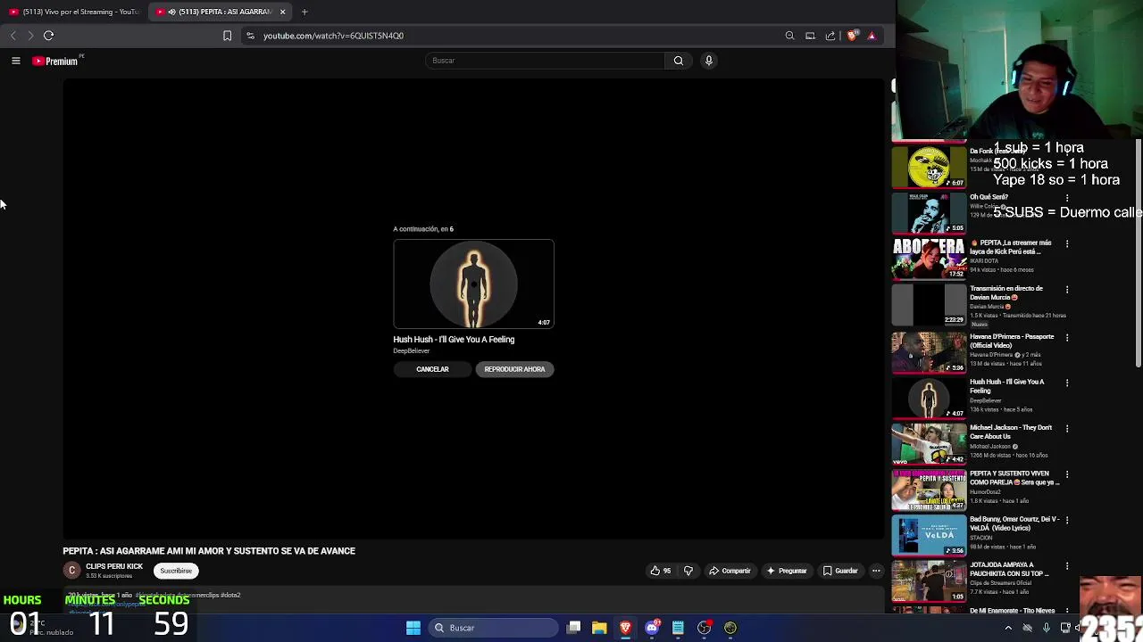This screenshot has width=1143, height=642.
Task: Click the YouTube search magnifier button
Action: [679, 61]
